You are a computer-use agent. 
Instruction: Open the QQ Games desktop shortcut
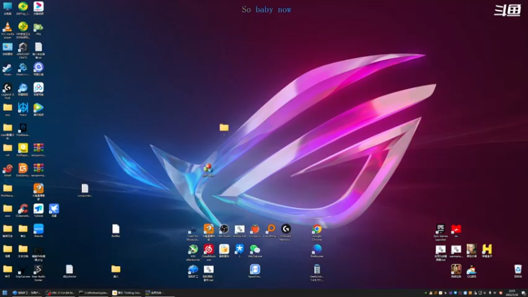click(x=471, y=271)
